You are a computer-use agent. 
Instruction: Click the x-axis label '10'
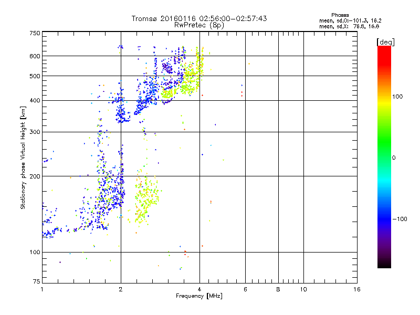303,289
